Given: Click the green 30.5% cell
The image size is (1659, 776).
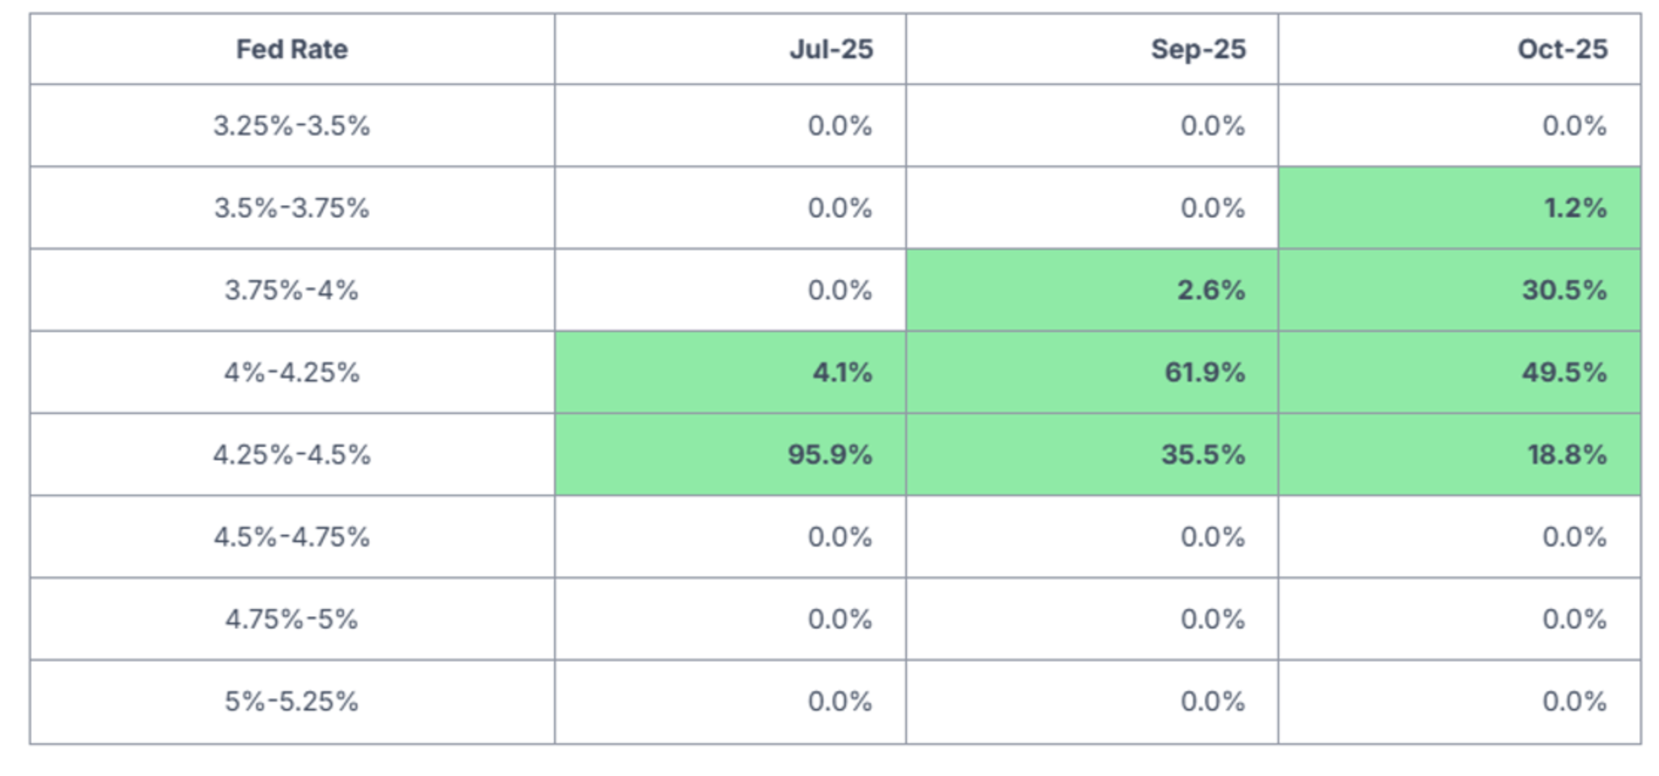Looking at the screenshot, I should pos(1564,290).
